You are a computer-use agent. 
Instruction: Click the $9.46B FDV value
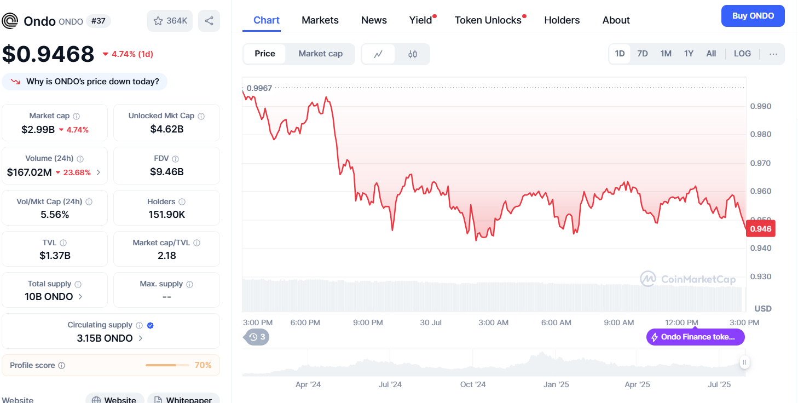167,172
